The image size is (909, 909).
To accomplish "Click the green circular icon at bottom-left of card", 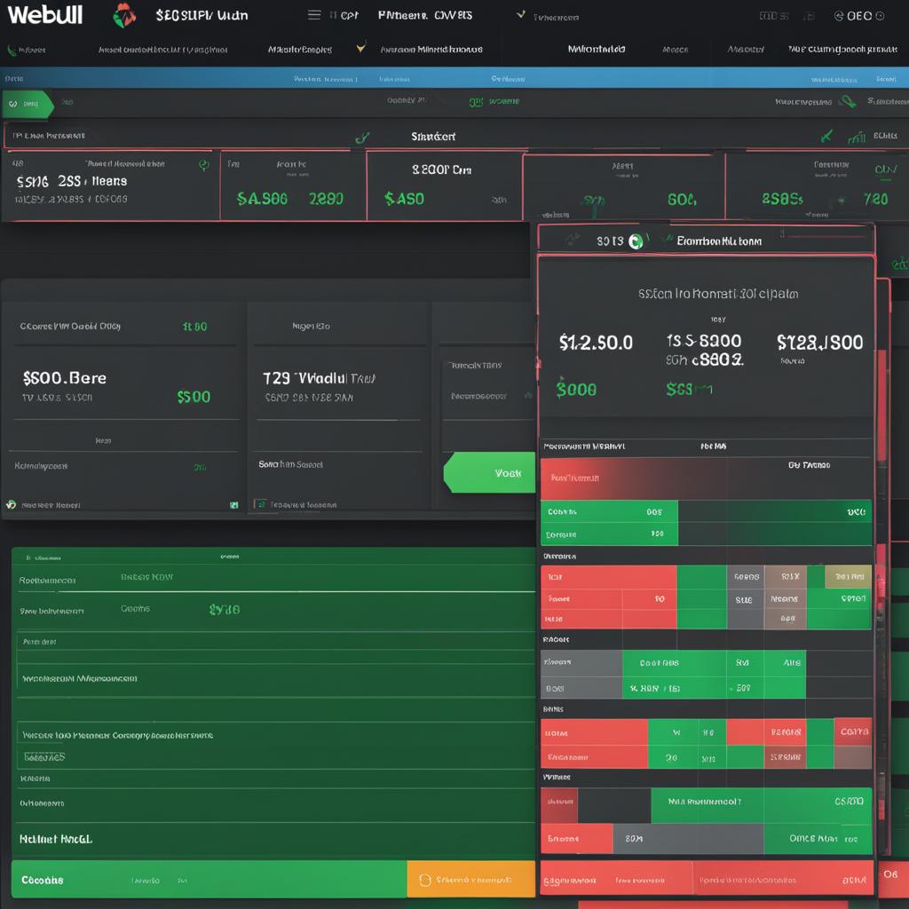I will tap(11, 504).
